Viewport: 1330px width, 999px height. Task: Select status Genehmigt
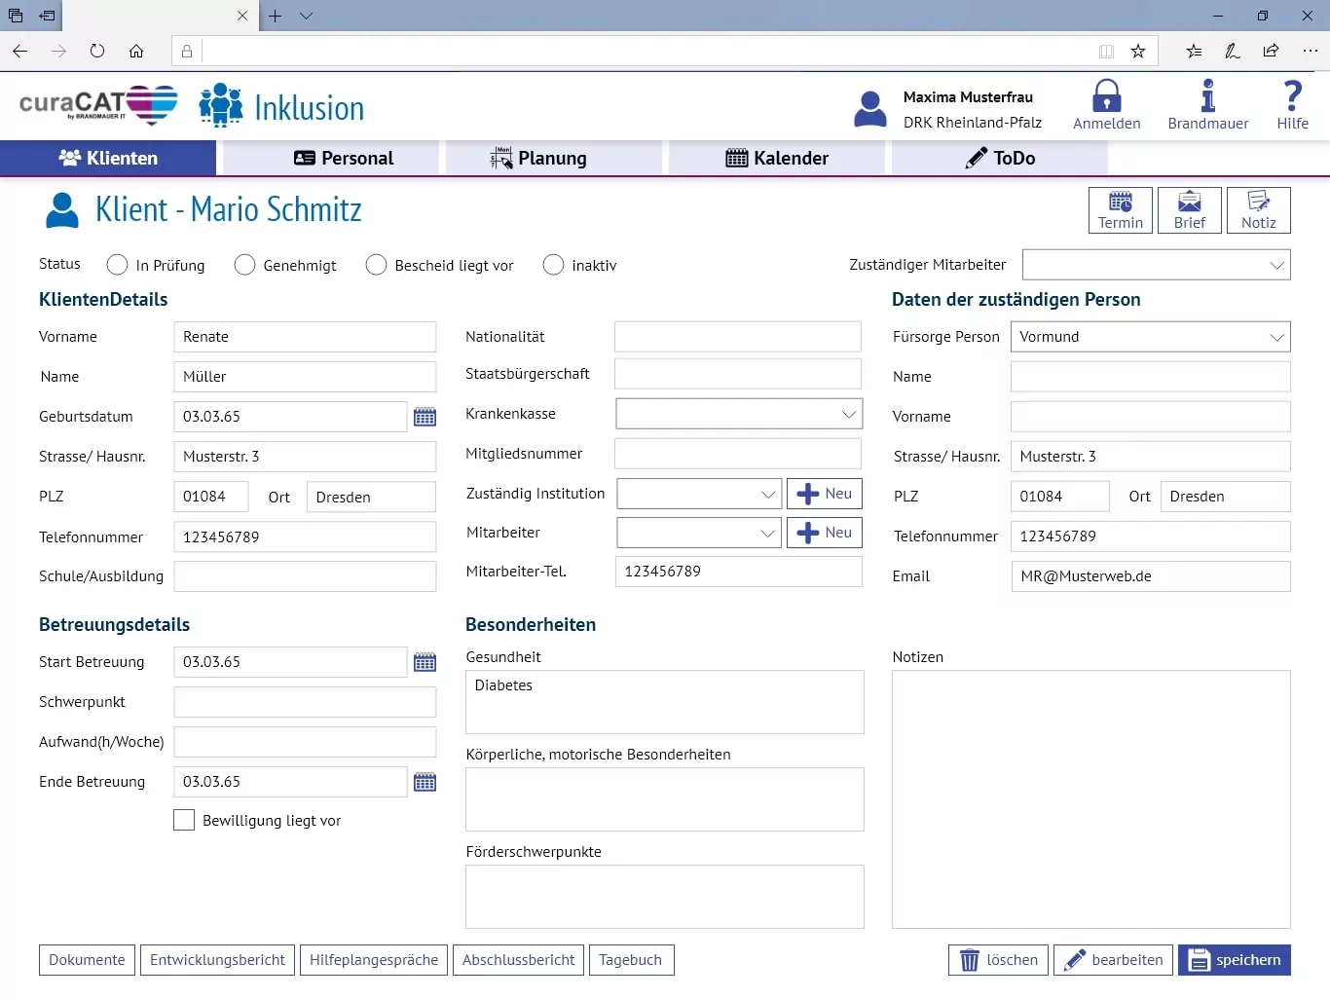tap(244, 265)
